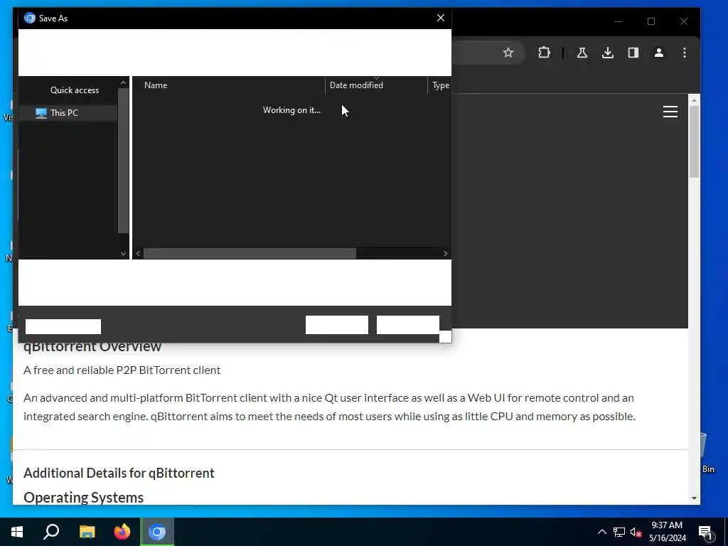Select Quick access in navigation pane
Viewport: 728px width, 546px height.
74,90
